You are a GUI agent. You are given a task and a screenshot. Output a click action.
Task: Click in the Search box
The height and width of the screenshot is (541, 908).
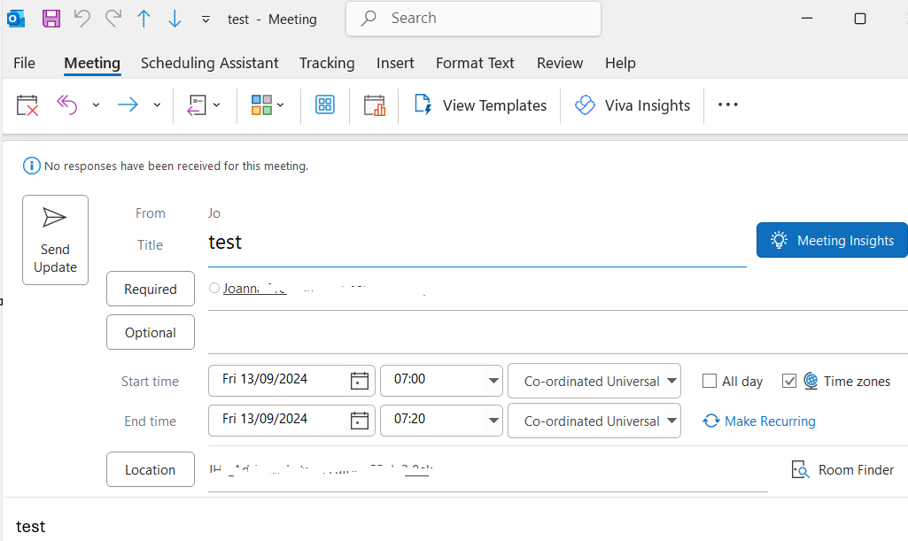click(x=473, y=19)
